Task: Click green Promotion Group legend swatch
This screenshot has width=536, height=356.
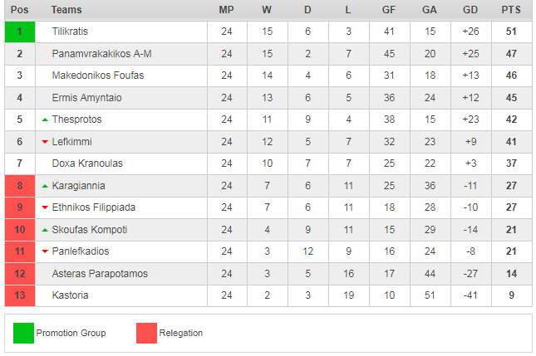Action: (23, 333)
